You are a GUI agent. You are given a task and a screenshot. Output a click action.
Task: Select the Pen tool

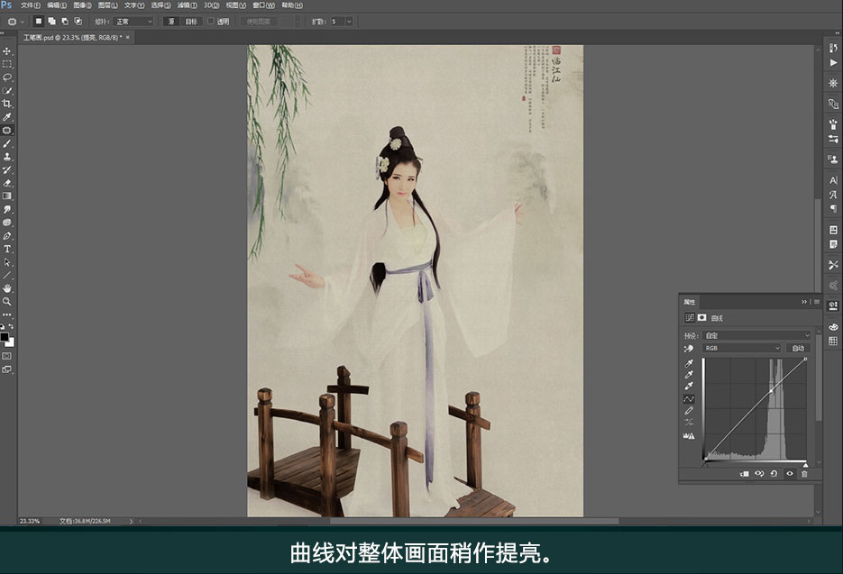pos(7,236)
